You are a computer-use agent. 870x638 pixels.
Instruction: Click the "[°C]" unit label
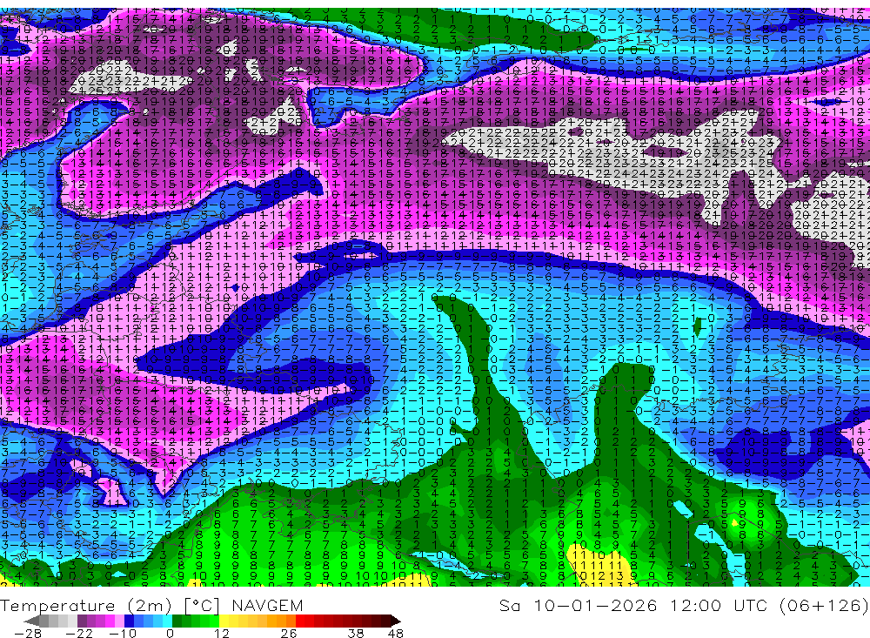pyautogui.click(x=203, y=606)
